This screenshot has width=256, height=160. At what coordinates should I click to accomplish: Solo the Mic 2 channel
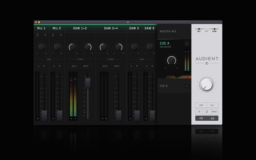tap(54, 66)
